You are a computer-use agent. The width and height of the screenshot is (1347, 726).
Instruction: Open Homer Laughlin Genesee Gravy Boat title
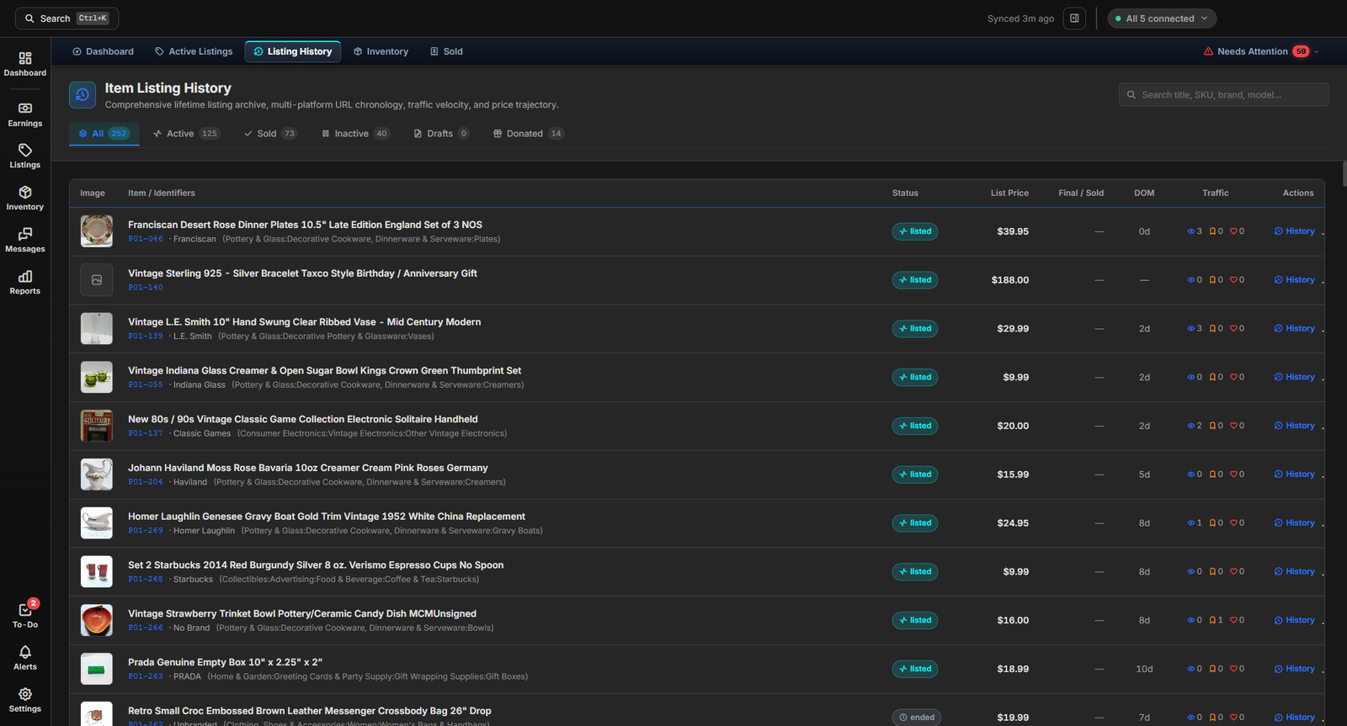click(x=327, y=517)
